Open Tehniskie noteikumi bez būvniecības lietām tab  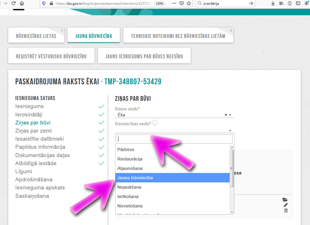(x=178, y=36)
